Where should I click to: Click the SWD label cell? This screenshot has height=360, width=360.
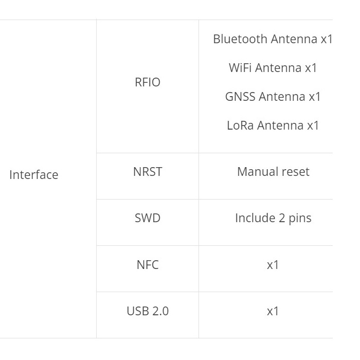click(148, 223)
